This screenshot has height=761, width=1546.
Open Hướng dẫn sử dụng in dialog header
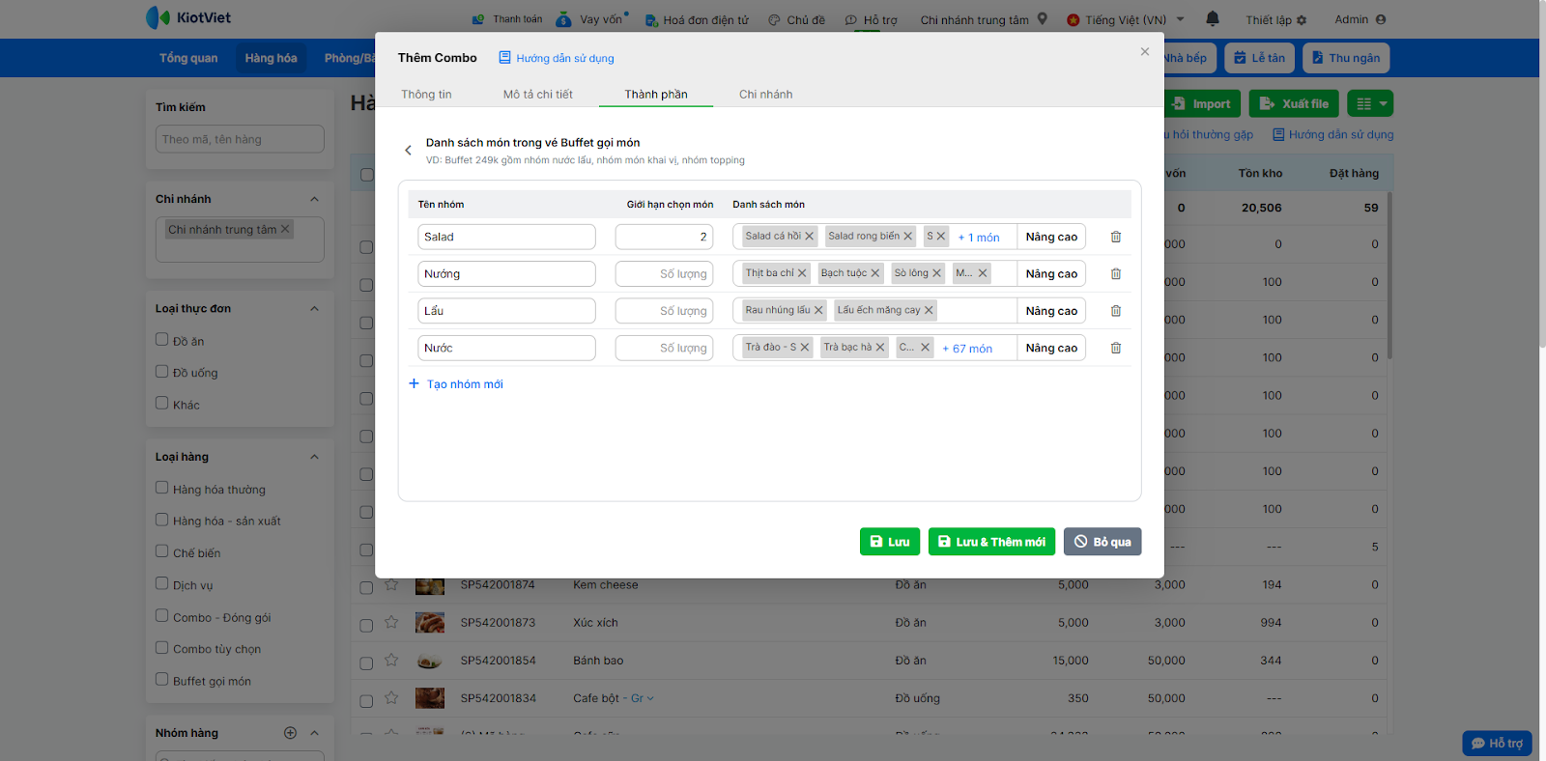pos(557,58)
